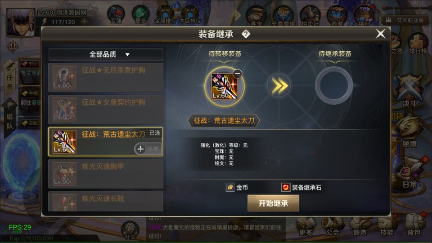Open the 秘境 secret realm icon

coord(409,133)
